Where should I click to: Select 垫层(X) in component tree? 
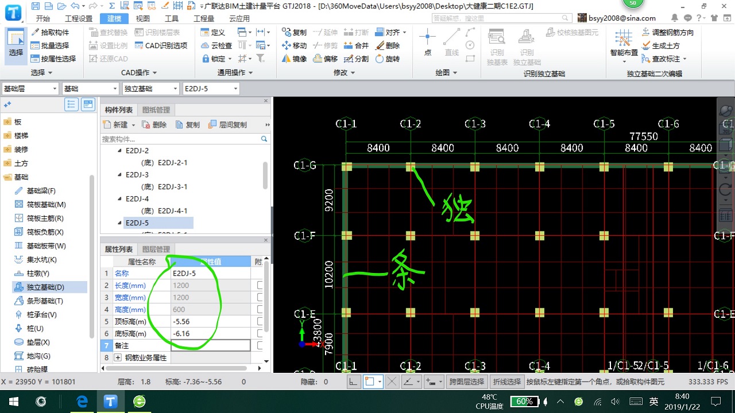[x=32, y=342]
